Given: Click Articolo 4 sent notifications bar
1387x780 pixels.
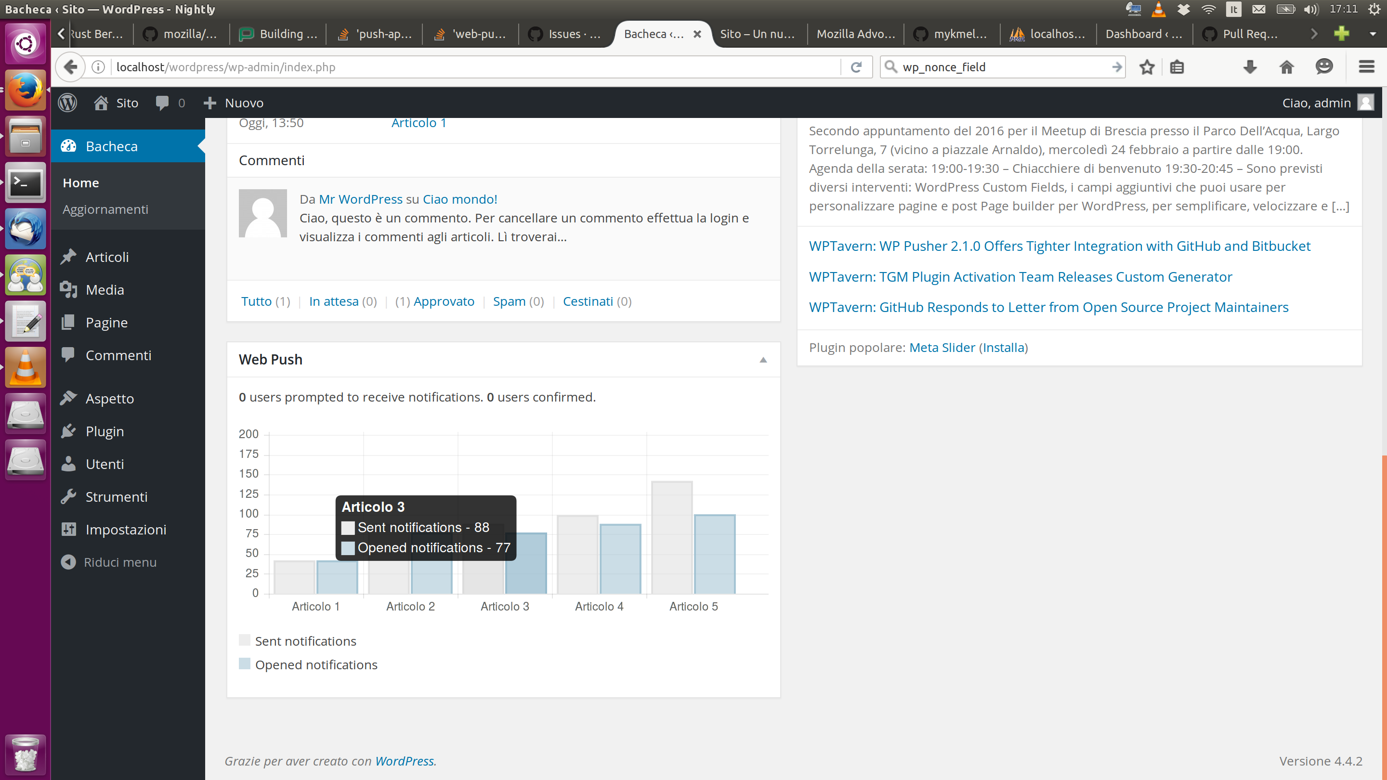Looking at the screenshot, I should [x=578, y=555].
